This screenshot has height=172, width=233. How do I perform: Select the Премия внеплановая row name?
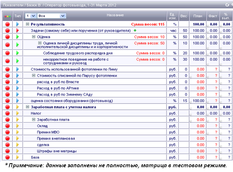[56, 138]
